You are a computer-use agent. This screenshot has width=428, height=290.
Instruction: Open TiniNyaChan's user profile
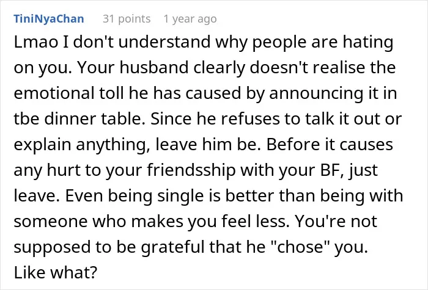(49, 19)
